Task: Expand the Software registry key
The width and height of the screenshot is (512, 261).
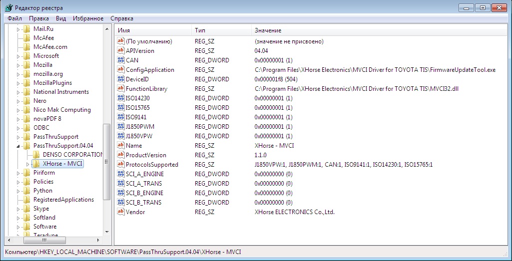Action: point(18,227)
